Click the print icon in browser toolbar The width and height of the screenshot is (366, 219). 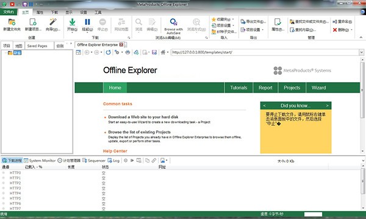point(127,52)
